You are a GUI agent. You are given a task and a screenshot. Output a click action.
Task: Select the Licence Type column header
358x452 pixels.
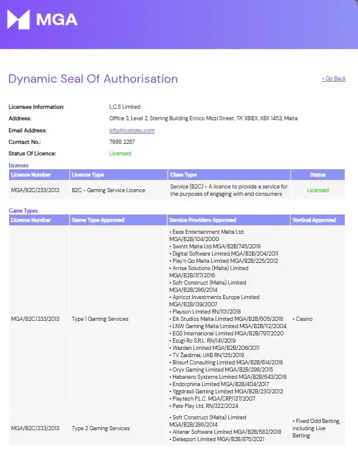coord(88,175)
